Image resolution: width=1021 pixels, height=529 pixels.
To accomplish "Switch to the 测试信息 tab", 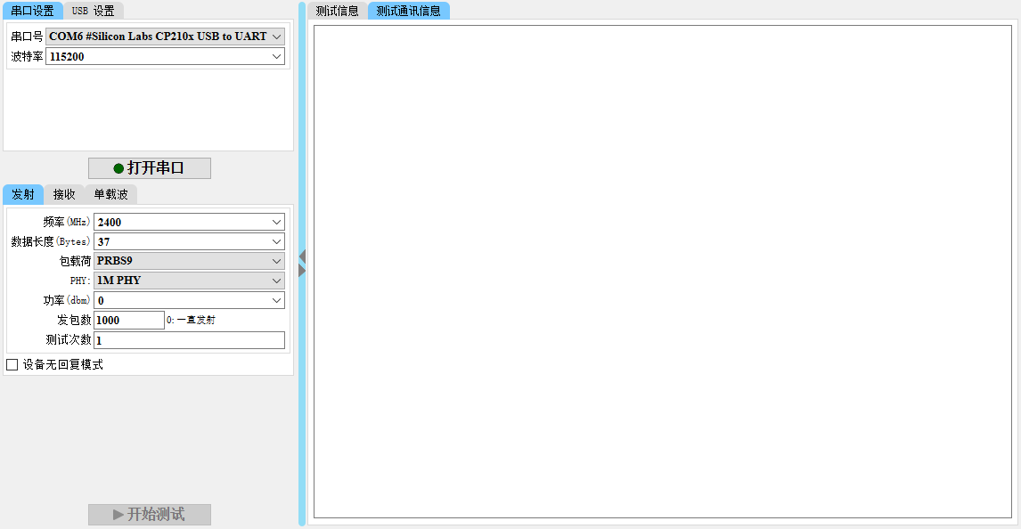I will (338, 12).
